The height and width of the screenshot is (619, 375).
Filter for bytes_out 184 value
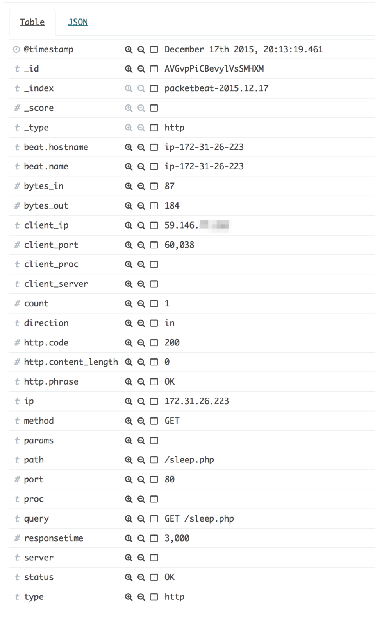pos(129,206)
